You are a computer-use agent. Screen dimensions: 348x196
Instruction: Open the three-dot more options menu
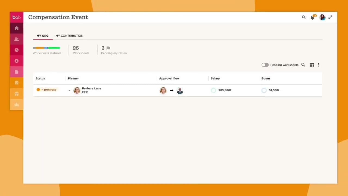(319, 65)
